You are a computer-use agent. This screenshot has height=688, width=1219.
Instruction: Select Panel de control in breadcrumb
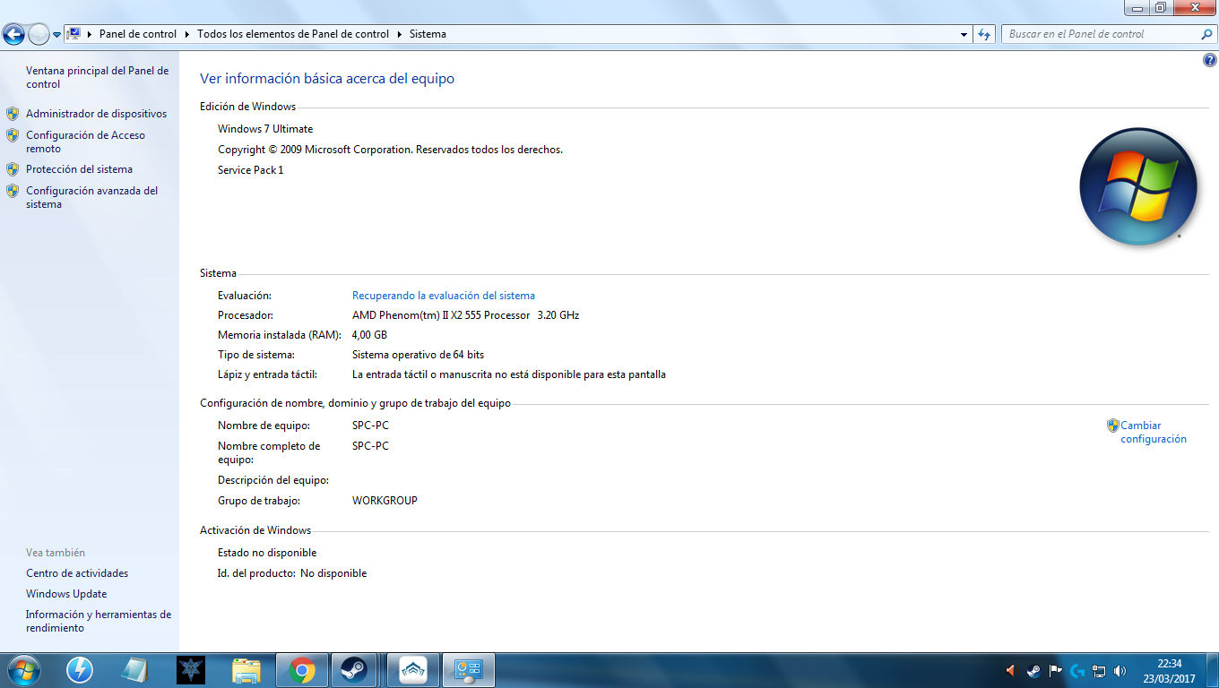click(x=138, y=34)
